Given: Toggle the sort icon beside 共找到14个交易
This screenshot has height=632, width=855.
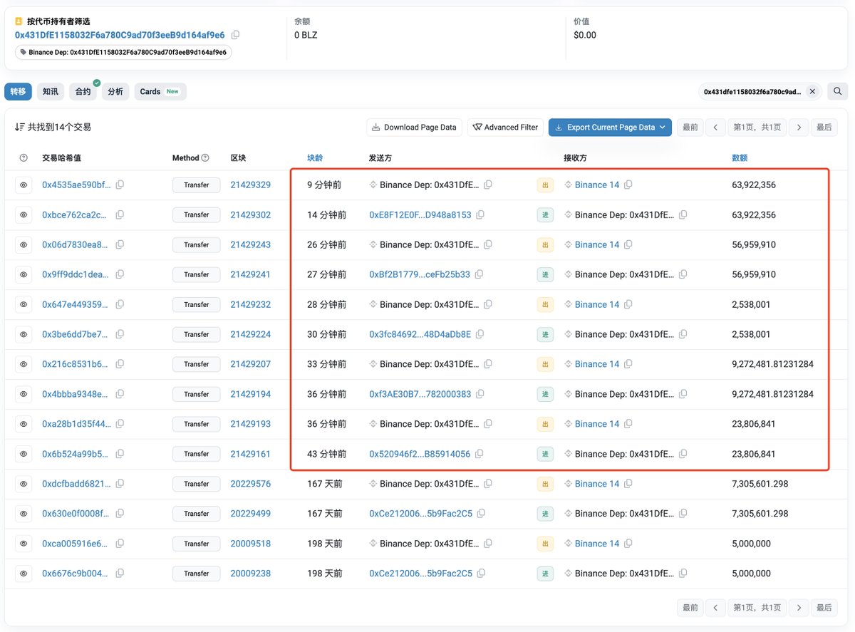Looking at the screenshot, I should tap(19, 127).
